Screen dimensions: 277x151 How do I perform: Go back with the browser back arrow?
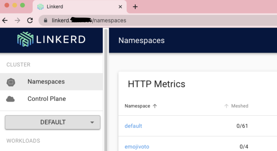tap(5, 20)
